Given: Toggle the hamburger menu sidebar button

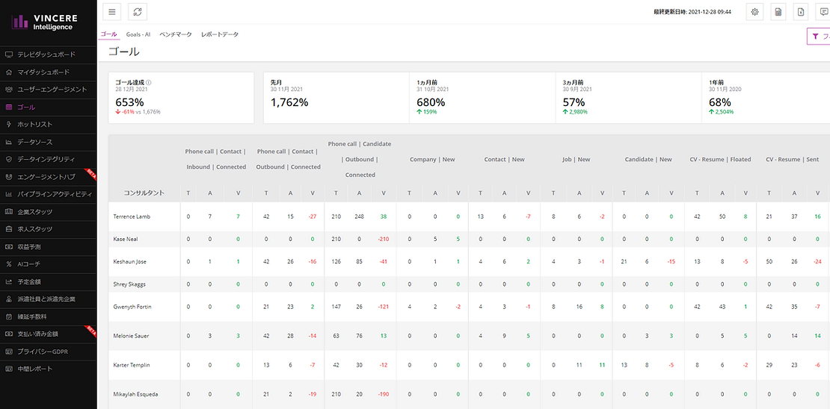Looking at the screenshot, I should (112, 12).
